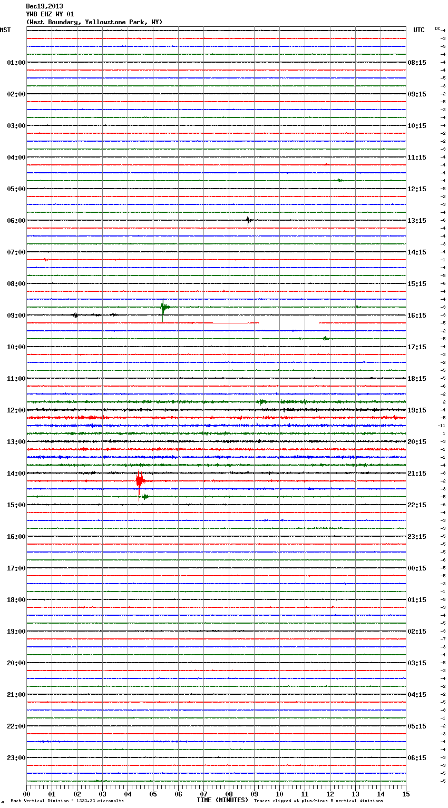Click the green event before 10:00 near minute 12

pyautogui.click(x=326, y=339)
